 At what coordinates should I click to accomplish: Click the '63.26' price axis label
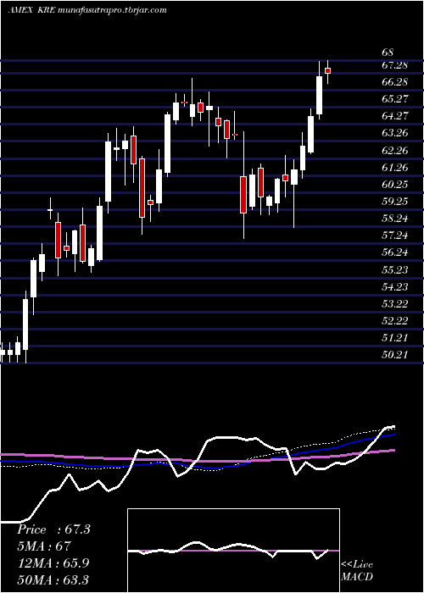(x=395, y=133)
